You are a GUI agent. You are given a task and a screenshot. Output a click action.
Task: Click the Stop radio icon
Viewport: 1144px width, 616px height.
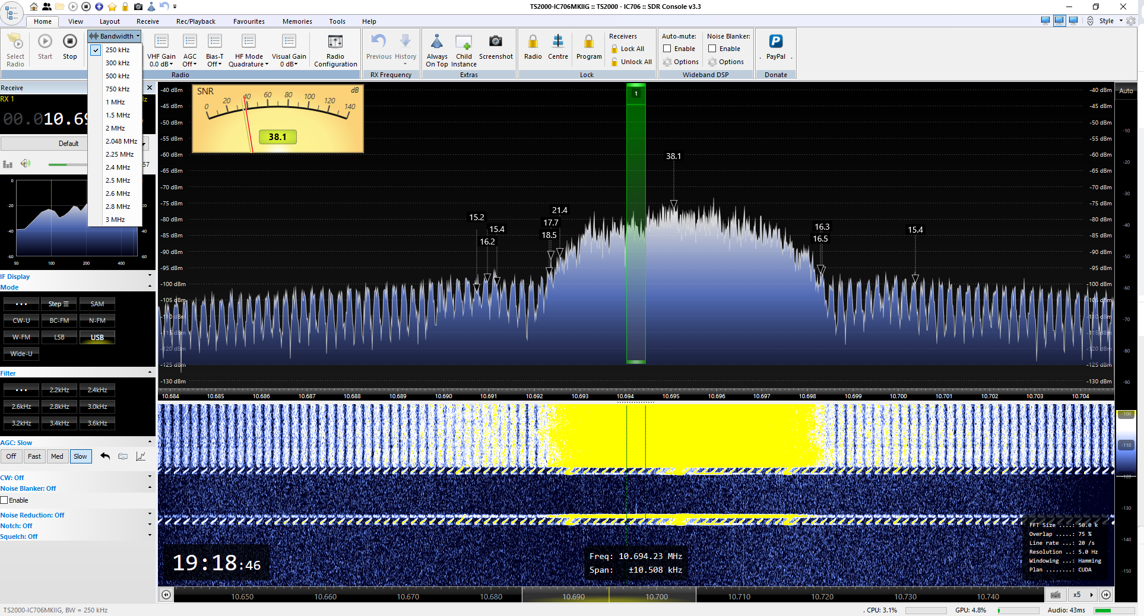pos(70,42)
